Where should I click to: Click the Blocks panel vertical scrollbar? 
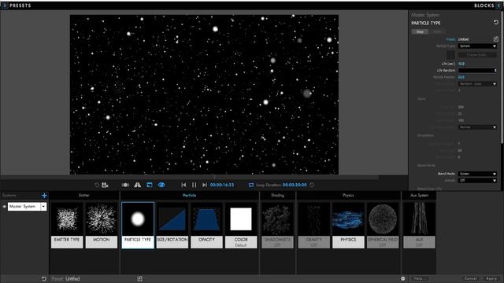pyautogui.click(x=502, y=77)
